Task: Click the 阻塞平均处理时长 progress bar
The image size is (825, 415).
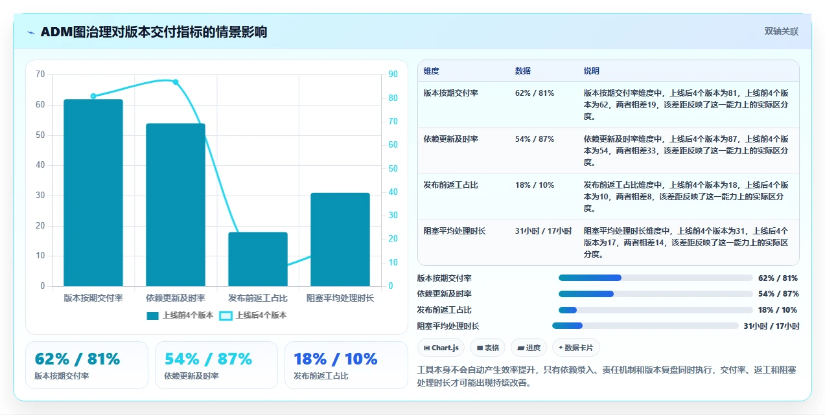Action: click(x=645, y=326)
